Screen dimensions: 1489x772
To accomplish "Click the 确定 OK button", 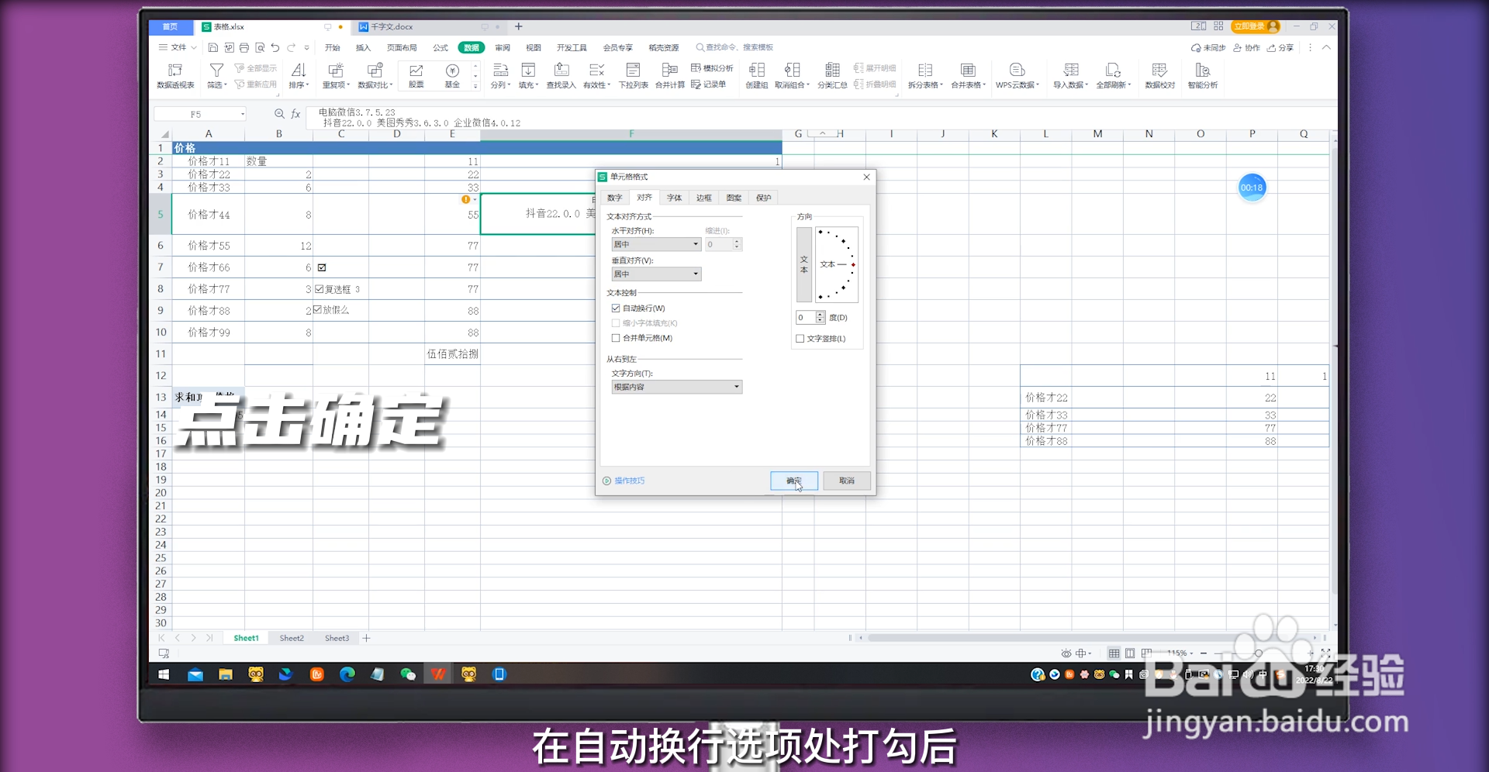I will click(794, 481).
